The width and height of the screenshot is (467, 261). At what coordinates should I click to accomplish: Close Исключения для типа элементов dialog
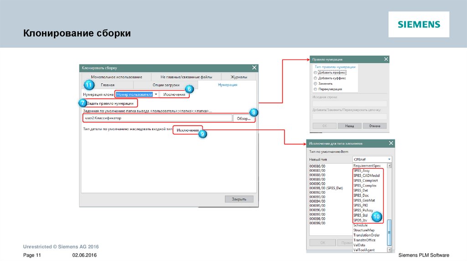tap(391, 143)
